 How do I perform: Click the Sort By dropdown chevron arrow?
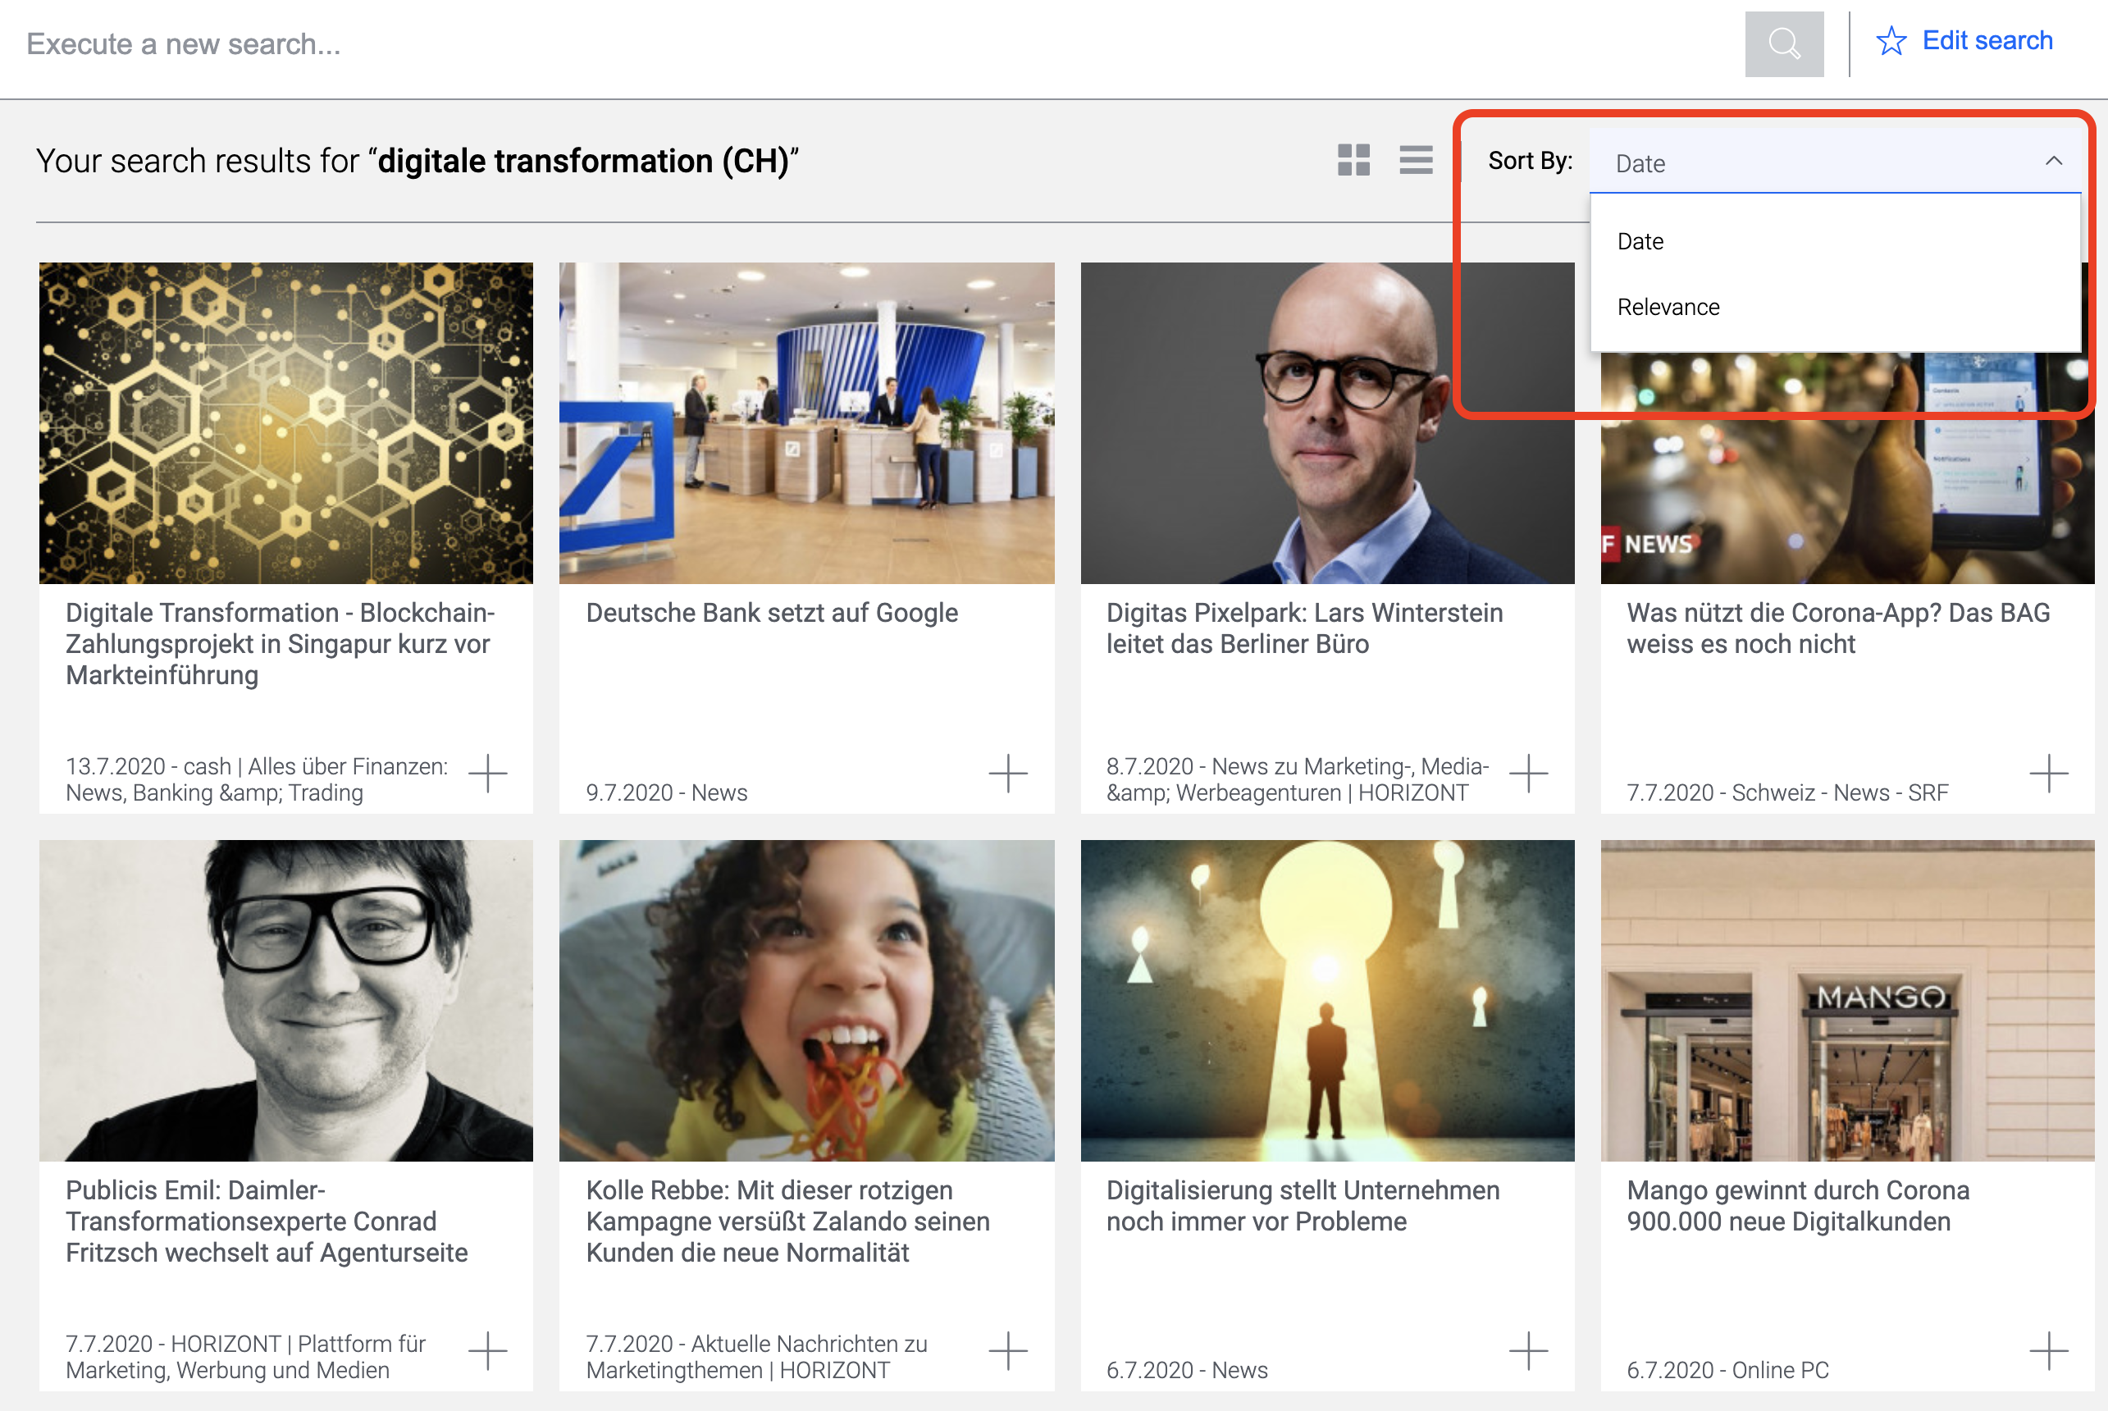(2053, 161)
